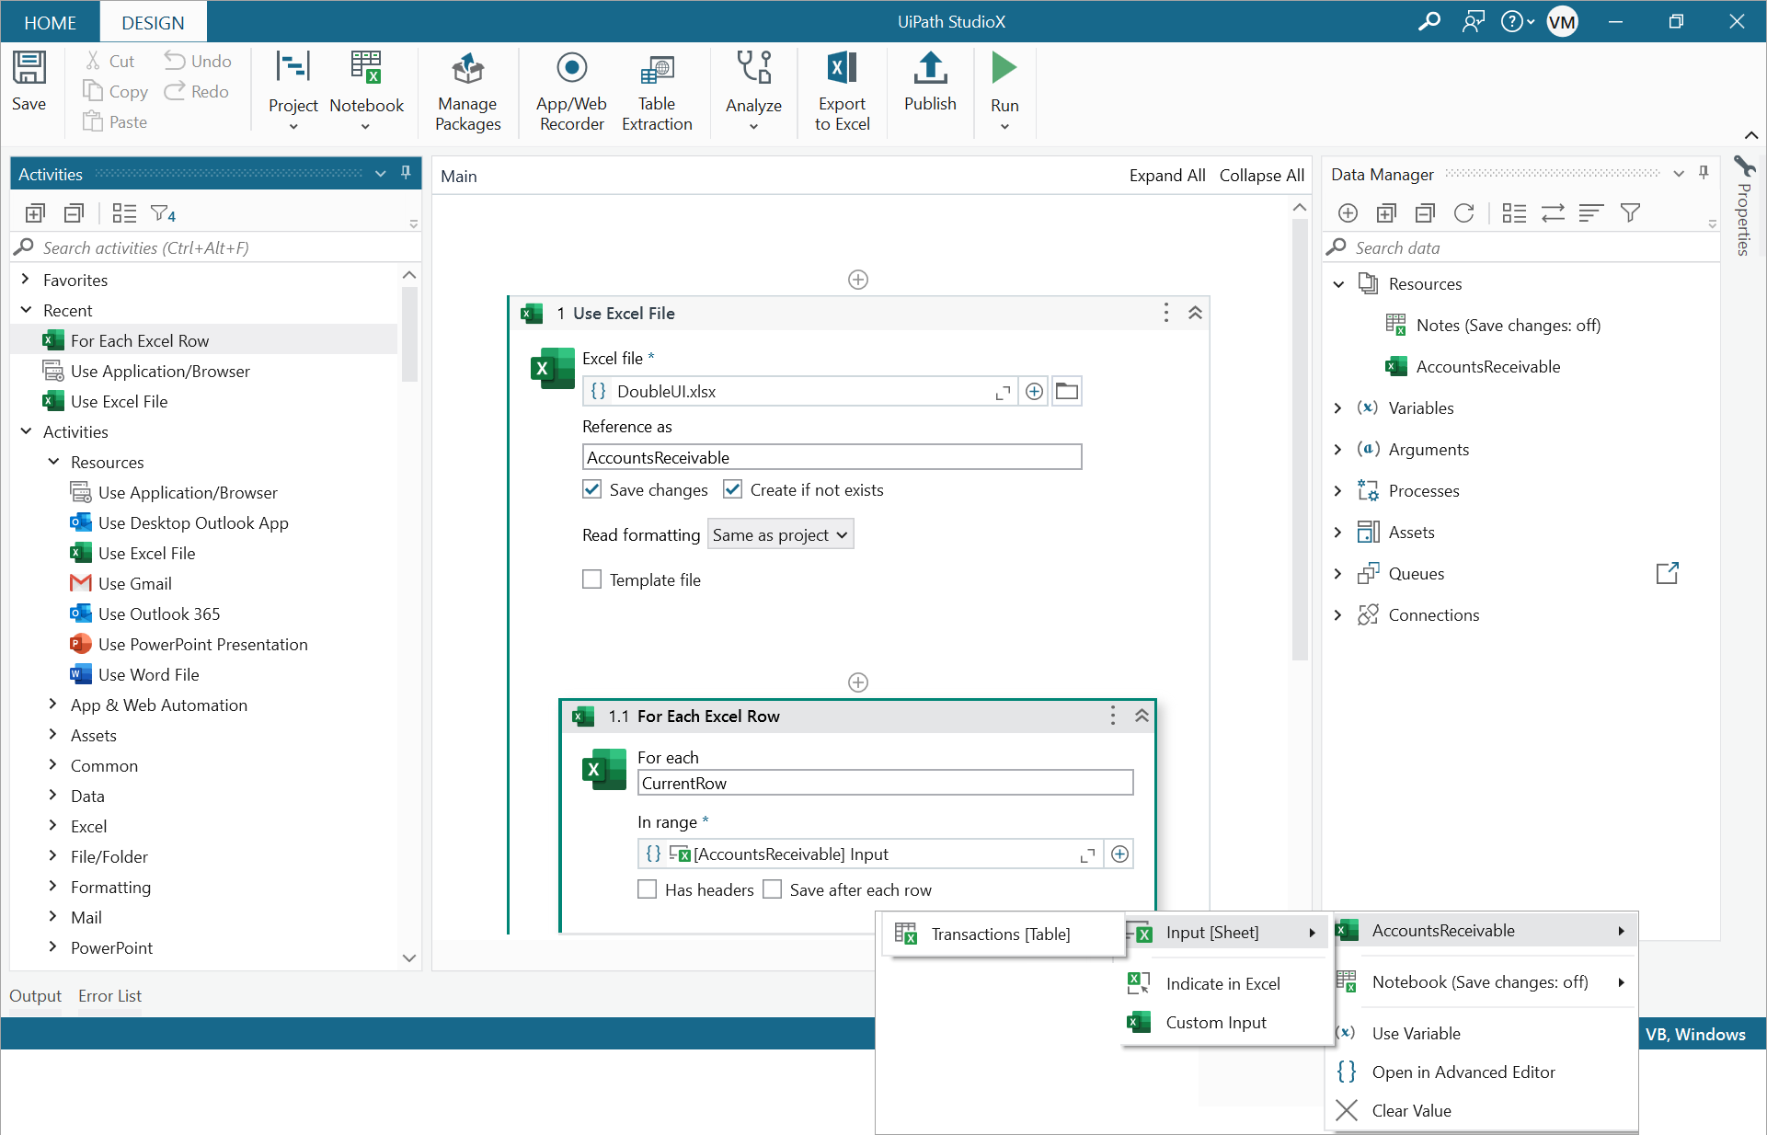Click the plus icon beside DoubleUI.xlsx
1767x1135 pixels.
[1034, 392]
